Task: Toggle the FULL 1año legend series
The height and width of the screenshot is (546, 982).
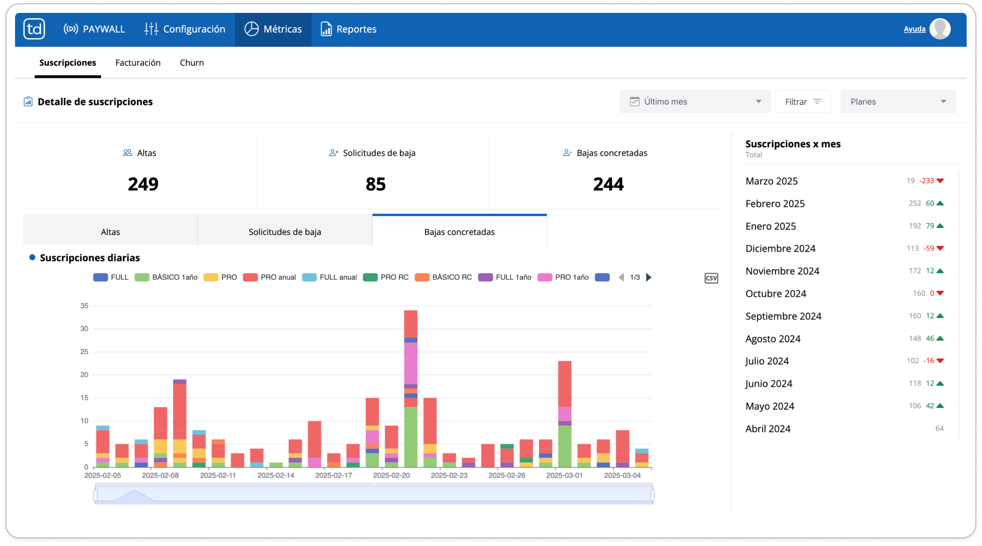Action: pos(505,277)
